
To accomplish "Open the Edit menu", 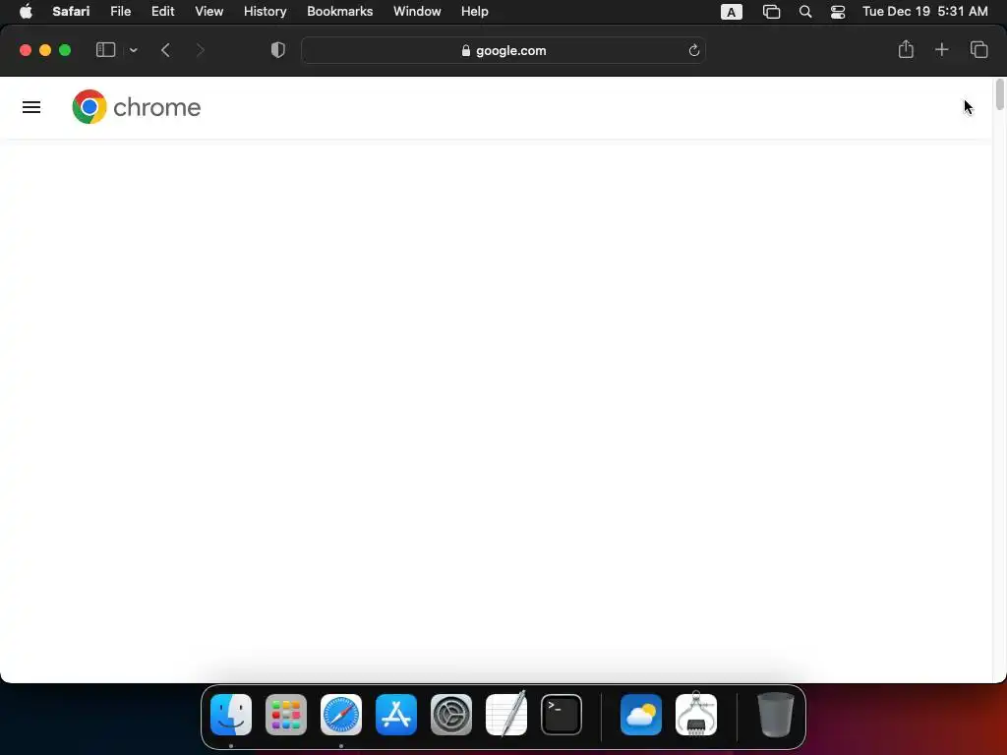I will [162, 12].
